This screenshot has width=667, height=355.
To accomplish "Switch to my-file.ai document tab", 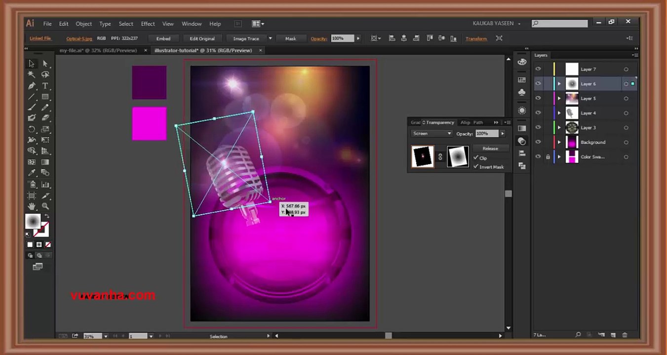I will [x=98, y=50].
